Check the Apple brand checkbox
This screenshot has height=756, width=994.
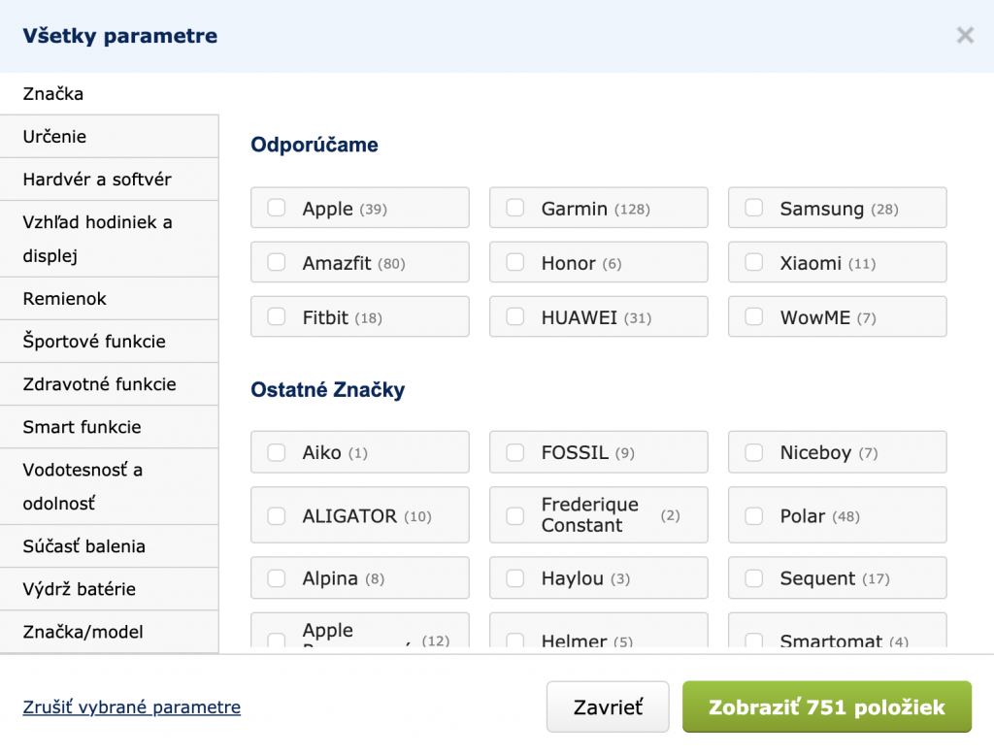pyautogui.click(x=277, y=208)
